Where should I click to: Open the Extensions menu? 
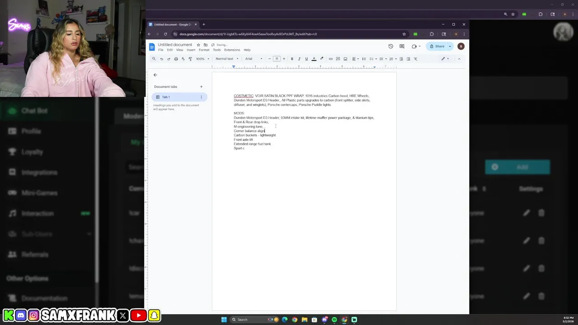click(232, 50)
